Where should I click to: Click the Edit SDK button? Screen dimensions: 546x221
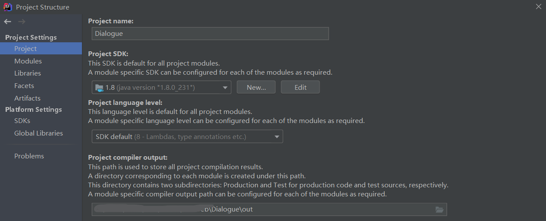[301, 87]
